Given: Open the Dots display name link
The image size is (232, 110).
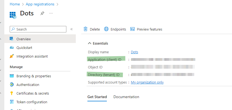Looking at the screenshot, I should pyautogui.click(x=134, y=52).
